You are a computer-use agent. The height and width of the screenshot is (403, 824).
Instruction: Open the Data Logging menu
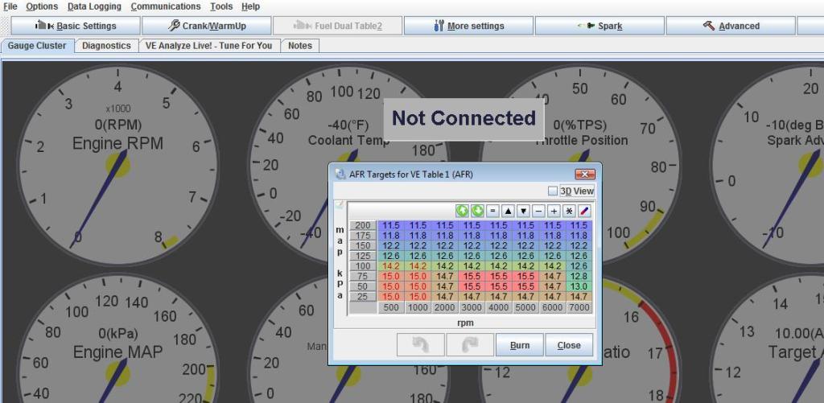pyautogui.click(x=94, y=6)
